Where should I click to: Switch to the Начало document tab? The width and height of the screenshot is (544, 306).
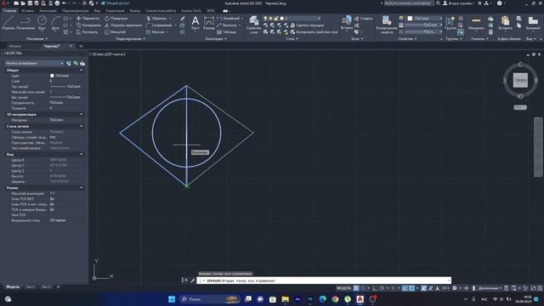point(15,46)
